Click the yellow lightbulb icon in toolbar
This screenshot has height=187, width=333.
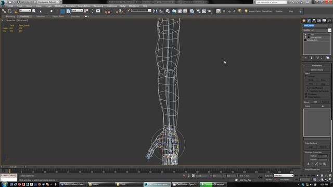coord(246,11)
